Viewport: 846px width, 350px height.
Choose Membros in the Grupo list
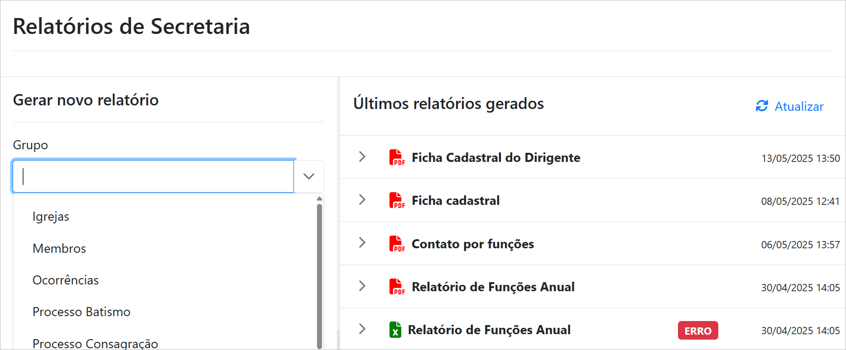pos(59,248)
